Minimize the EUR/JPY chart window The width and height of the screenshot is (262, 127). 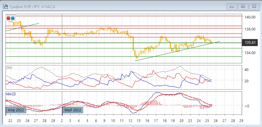tap(232, 6)
